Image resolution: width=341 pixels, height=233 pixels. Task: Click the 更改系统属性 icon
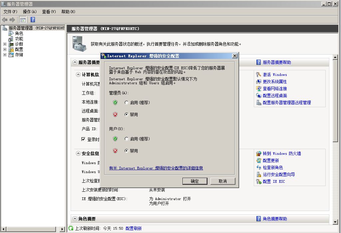[x=258, y=82]
